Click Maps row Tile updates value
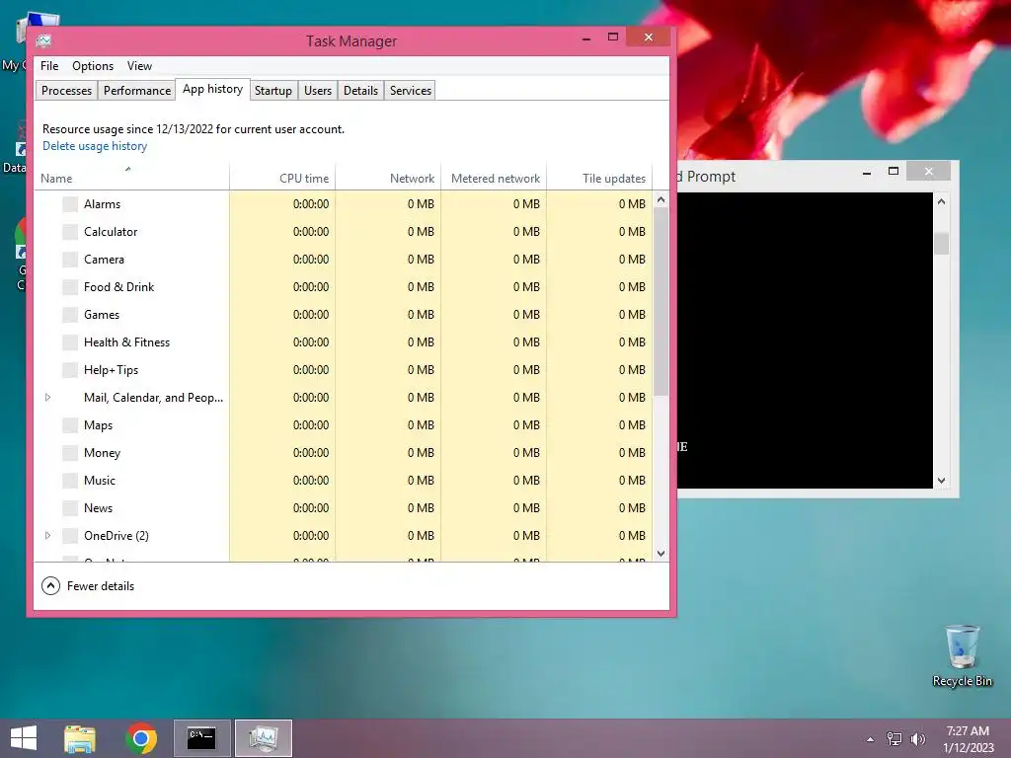This screenshot has width=1011, height=758. [x=632, y=425]
